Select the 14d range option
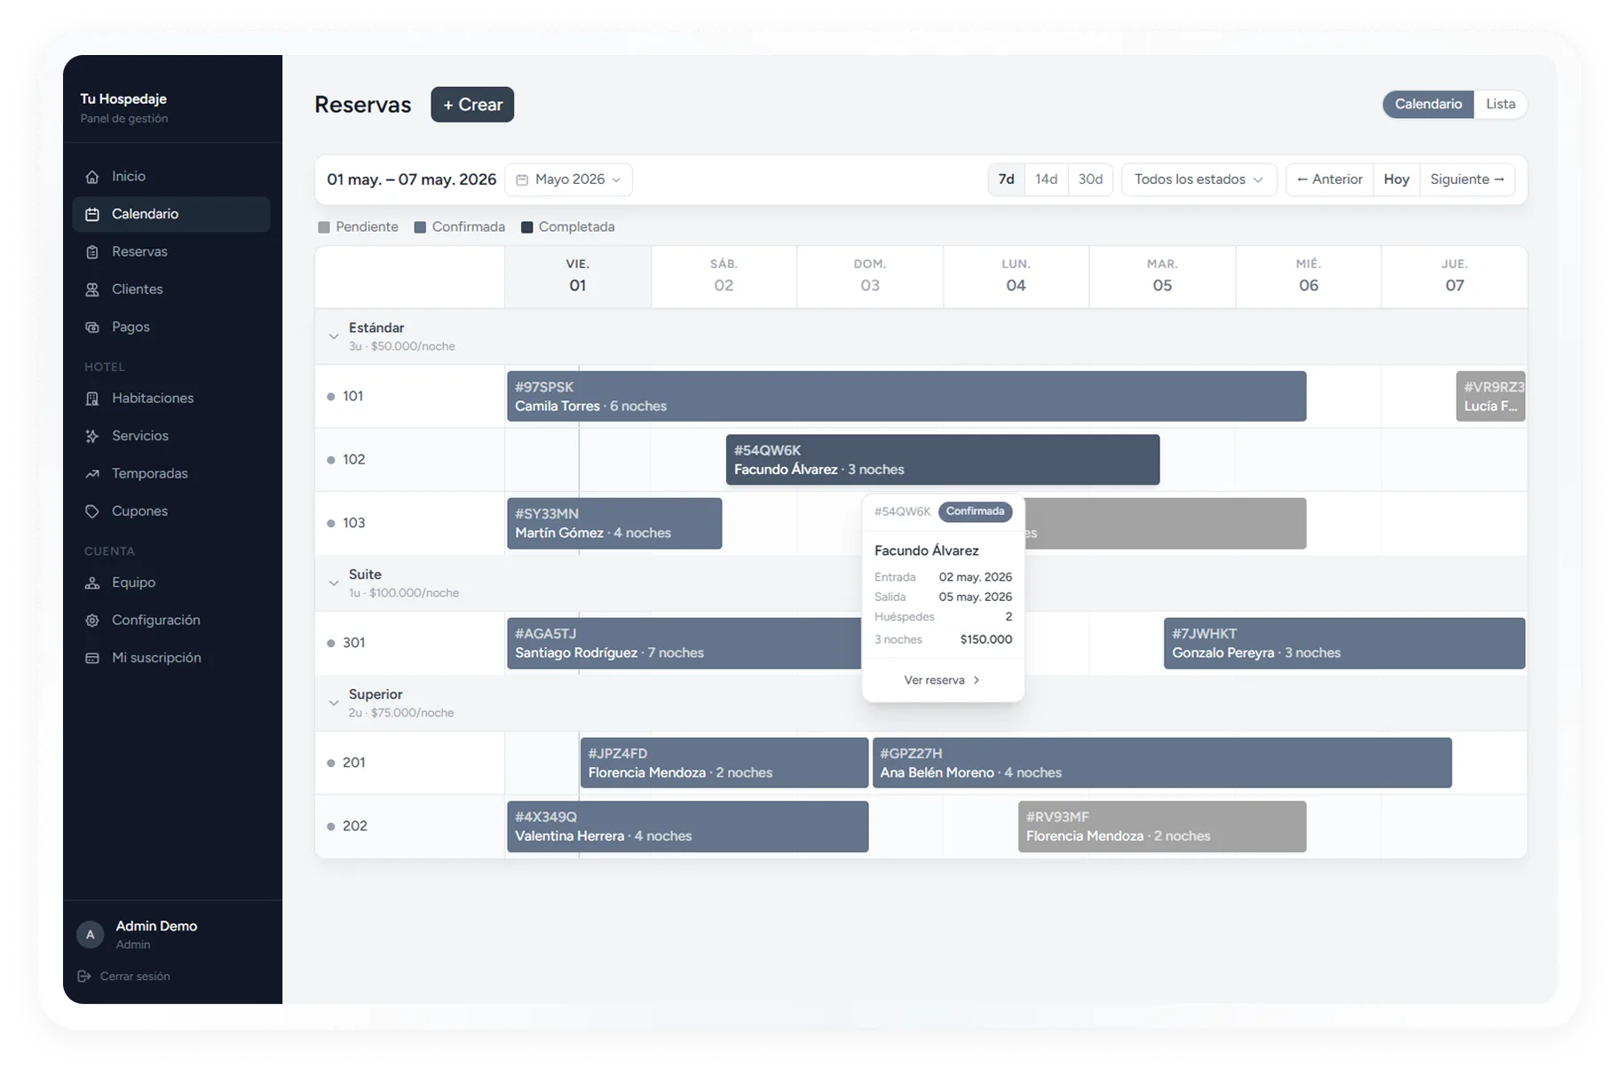 pyautogui.click(x=1046, y=179)
